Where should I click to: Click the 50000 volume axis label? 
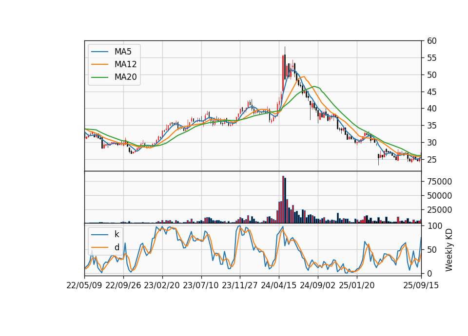(x=439, y=196)
